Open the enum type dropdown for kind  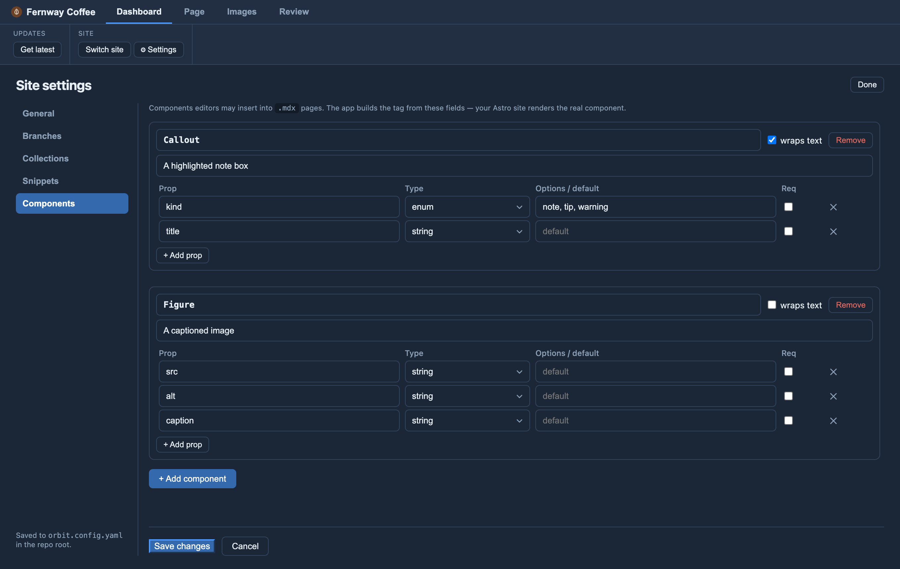[467, 207]
